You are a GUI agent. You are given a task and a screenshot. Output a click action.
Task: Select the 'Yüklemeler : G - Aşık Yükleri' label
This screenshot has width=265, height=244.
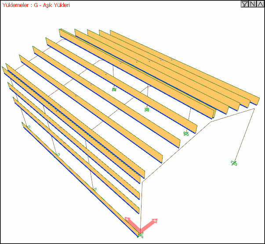[x=36, y=5]
